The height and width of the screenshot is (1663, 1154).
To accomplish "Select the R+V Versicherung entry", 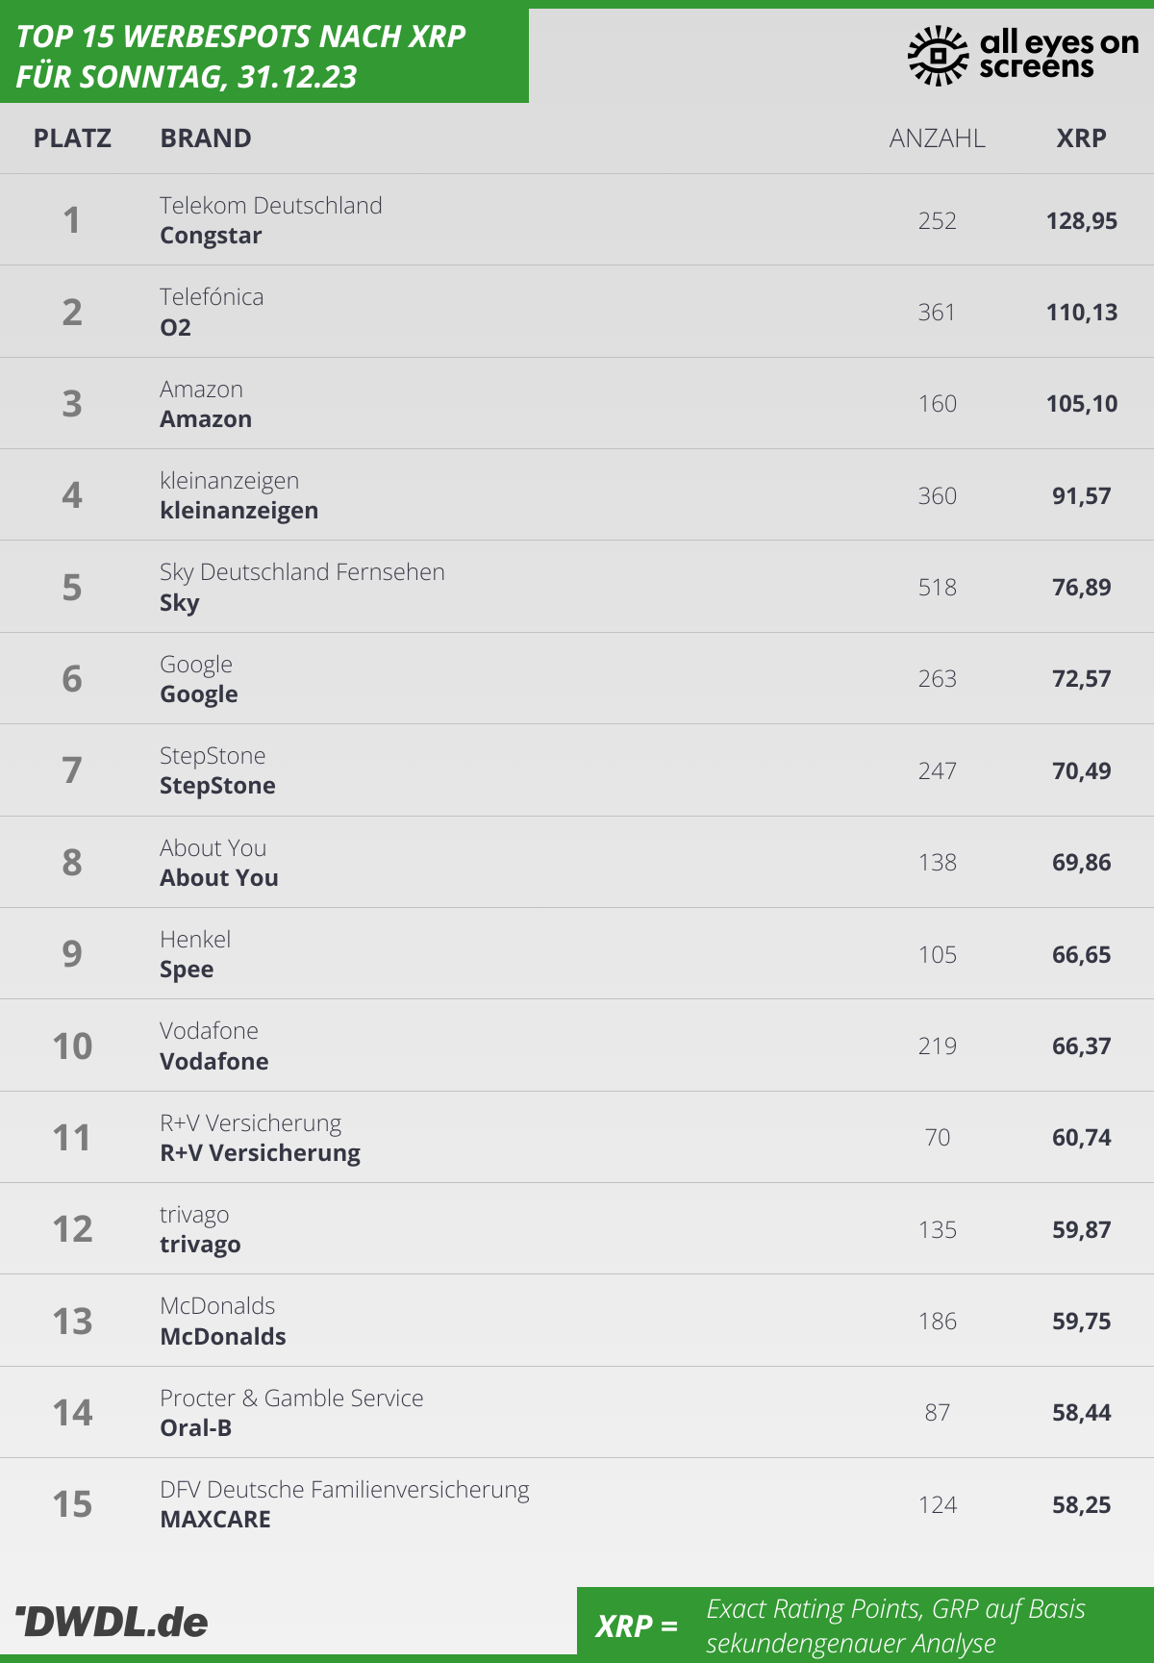I will [577, 1138].
